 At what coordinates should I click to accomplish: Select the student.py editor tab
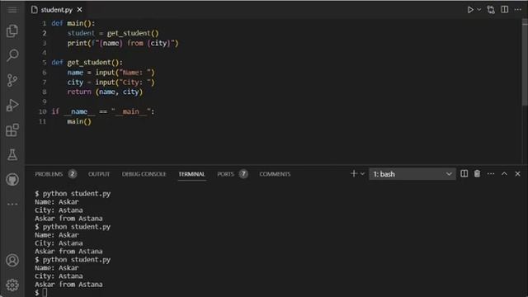[x=56, y=10]
